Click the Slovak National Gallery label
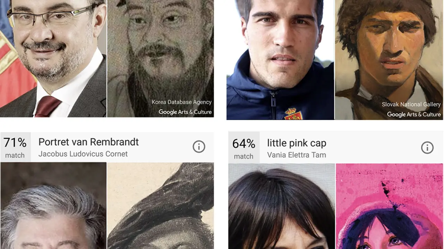This screenshot has width=444, height=249. coord(411,104)
